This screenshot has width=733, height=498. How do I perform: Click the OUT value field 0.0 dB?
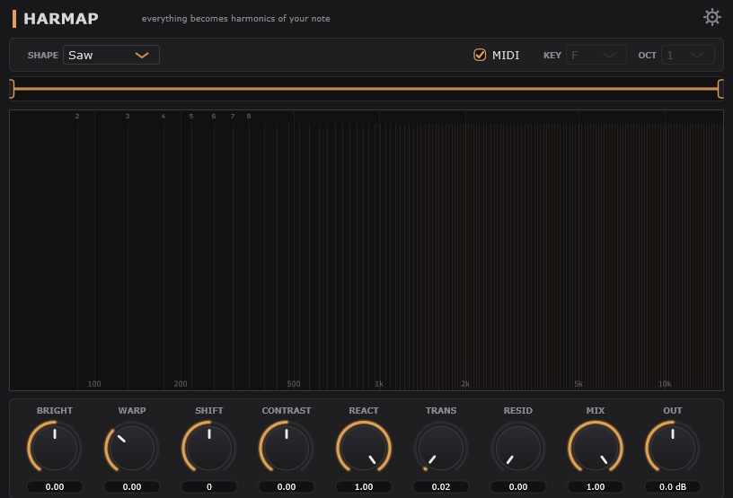pos(673,487)
